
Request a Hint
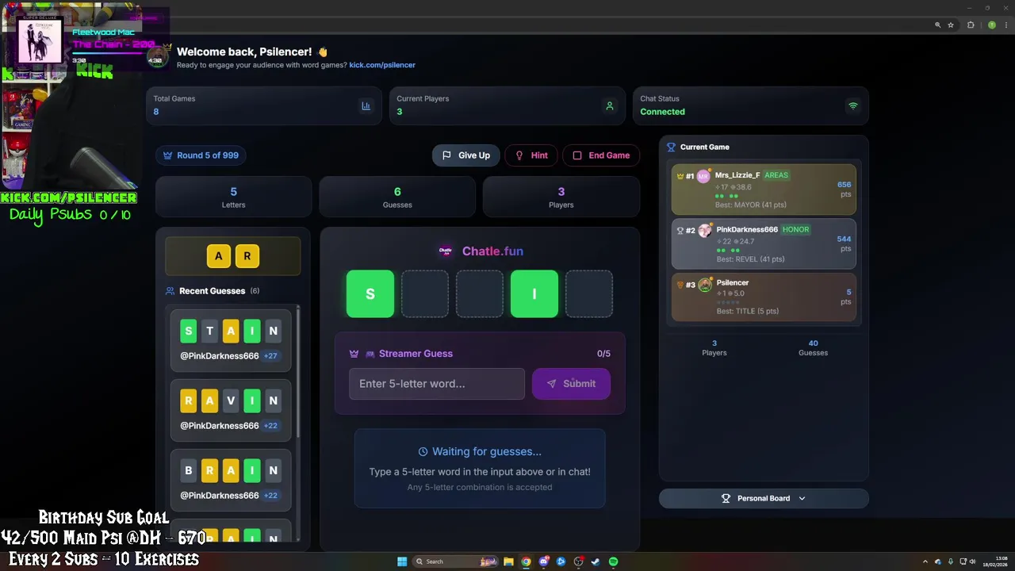(531, 155)
